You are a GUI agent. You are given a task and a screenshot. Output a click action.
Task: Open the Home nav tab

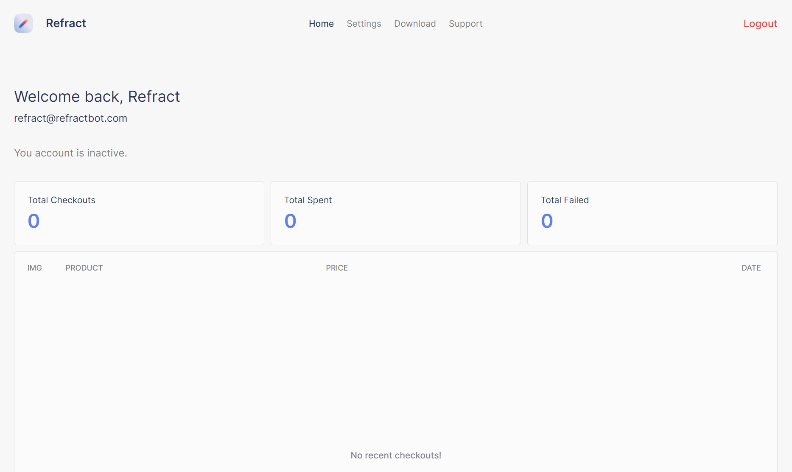321,24
